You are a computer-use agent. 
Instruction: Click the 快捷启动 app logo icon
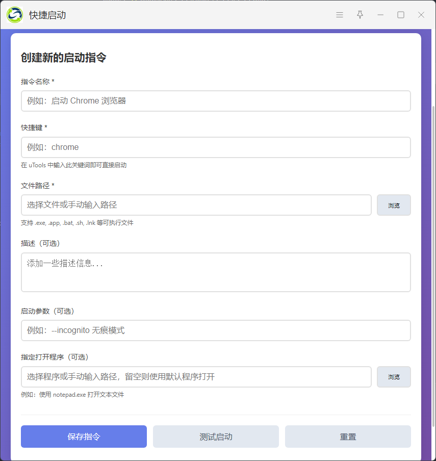(x=15, y=15)
